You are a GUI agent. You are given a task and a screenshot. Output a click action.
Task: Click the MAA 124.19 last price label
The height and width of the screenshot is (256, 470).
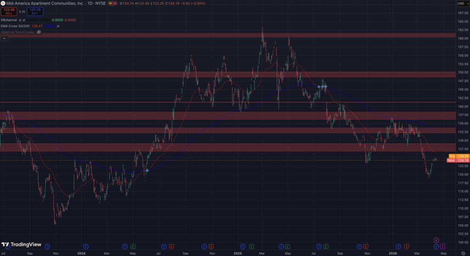[458, 160]
